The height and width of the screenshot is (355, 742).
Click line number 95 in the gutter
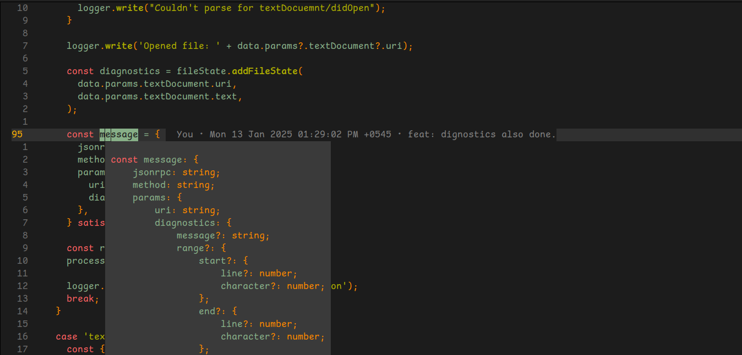point(17,134)
